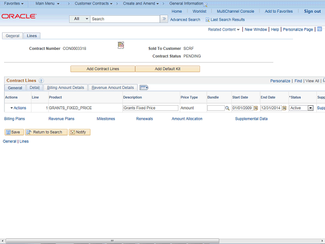Switch to the Detail grid tab
The width and height of the screenshot is (325, 244).
point(35,87)
